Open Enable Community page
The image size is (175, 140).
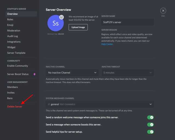tap(17, 66)
